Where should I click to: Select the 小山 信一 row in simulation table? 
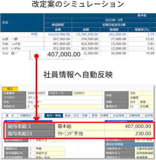[x=10, y=53]
